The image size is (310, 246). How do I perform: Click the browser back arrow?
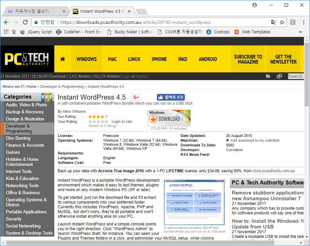pos(6,22)
